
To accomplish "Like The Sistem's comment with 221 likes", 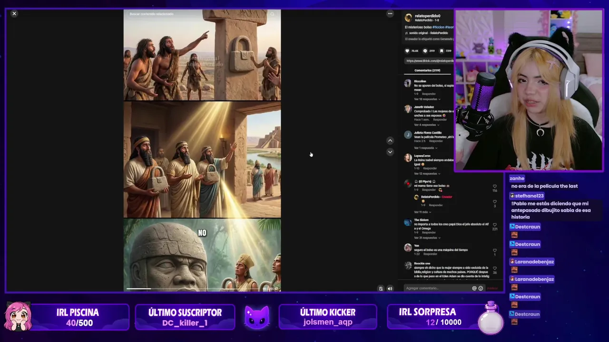I will pyautogui.click(x=495, y=225).
